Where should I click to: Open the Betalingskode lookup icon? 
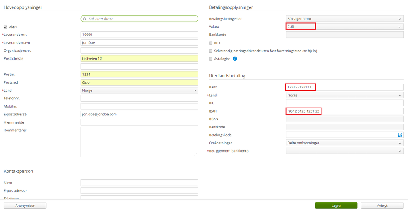[400, 135]
